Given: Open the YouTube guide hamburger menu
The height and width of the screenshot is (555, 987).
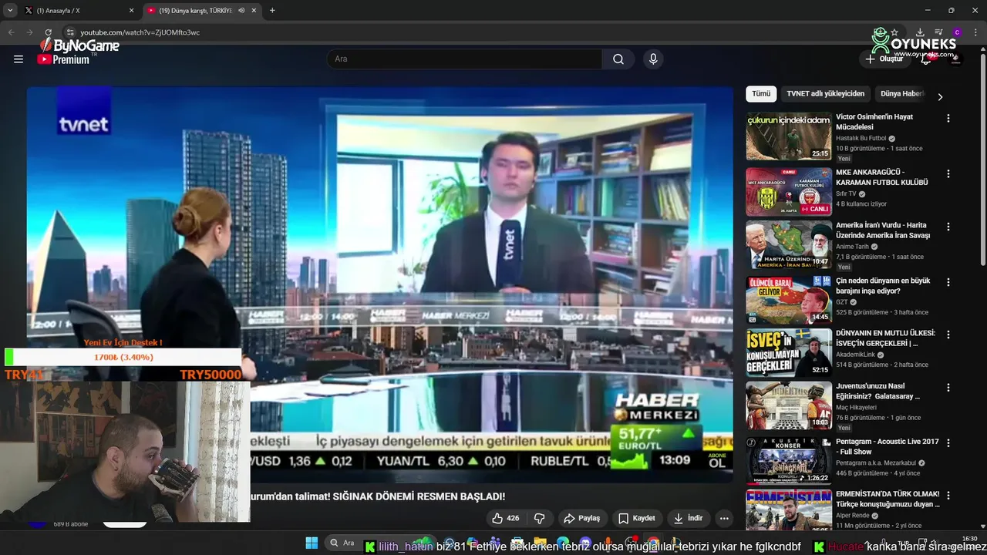Looking at the screenshot, I should 19,59.
